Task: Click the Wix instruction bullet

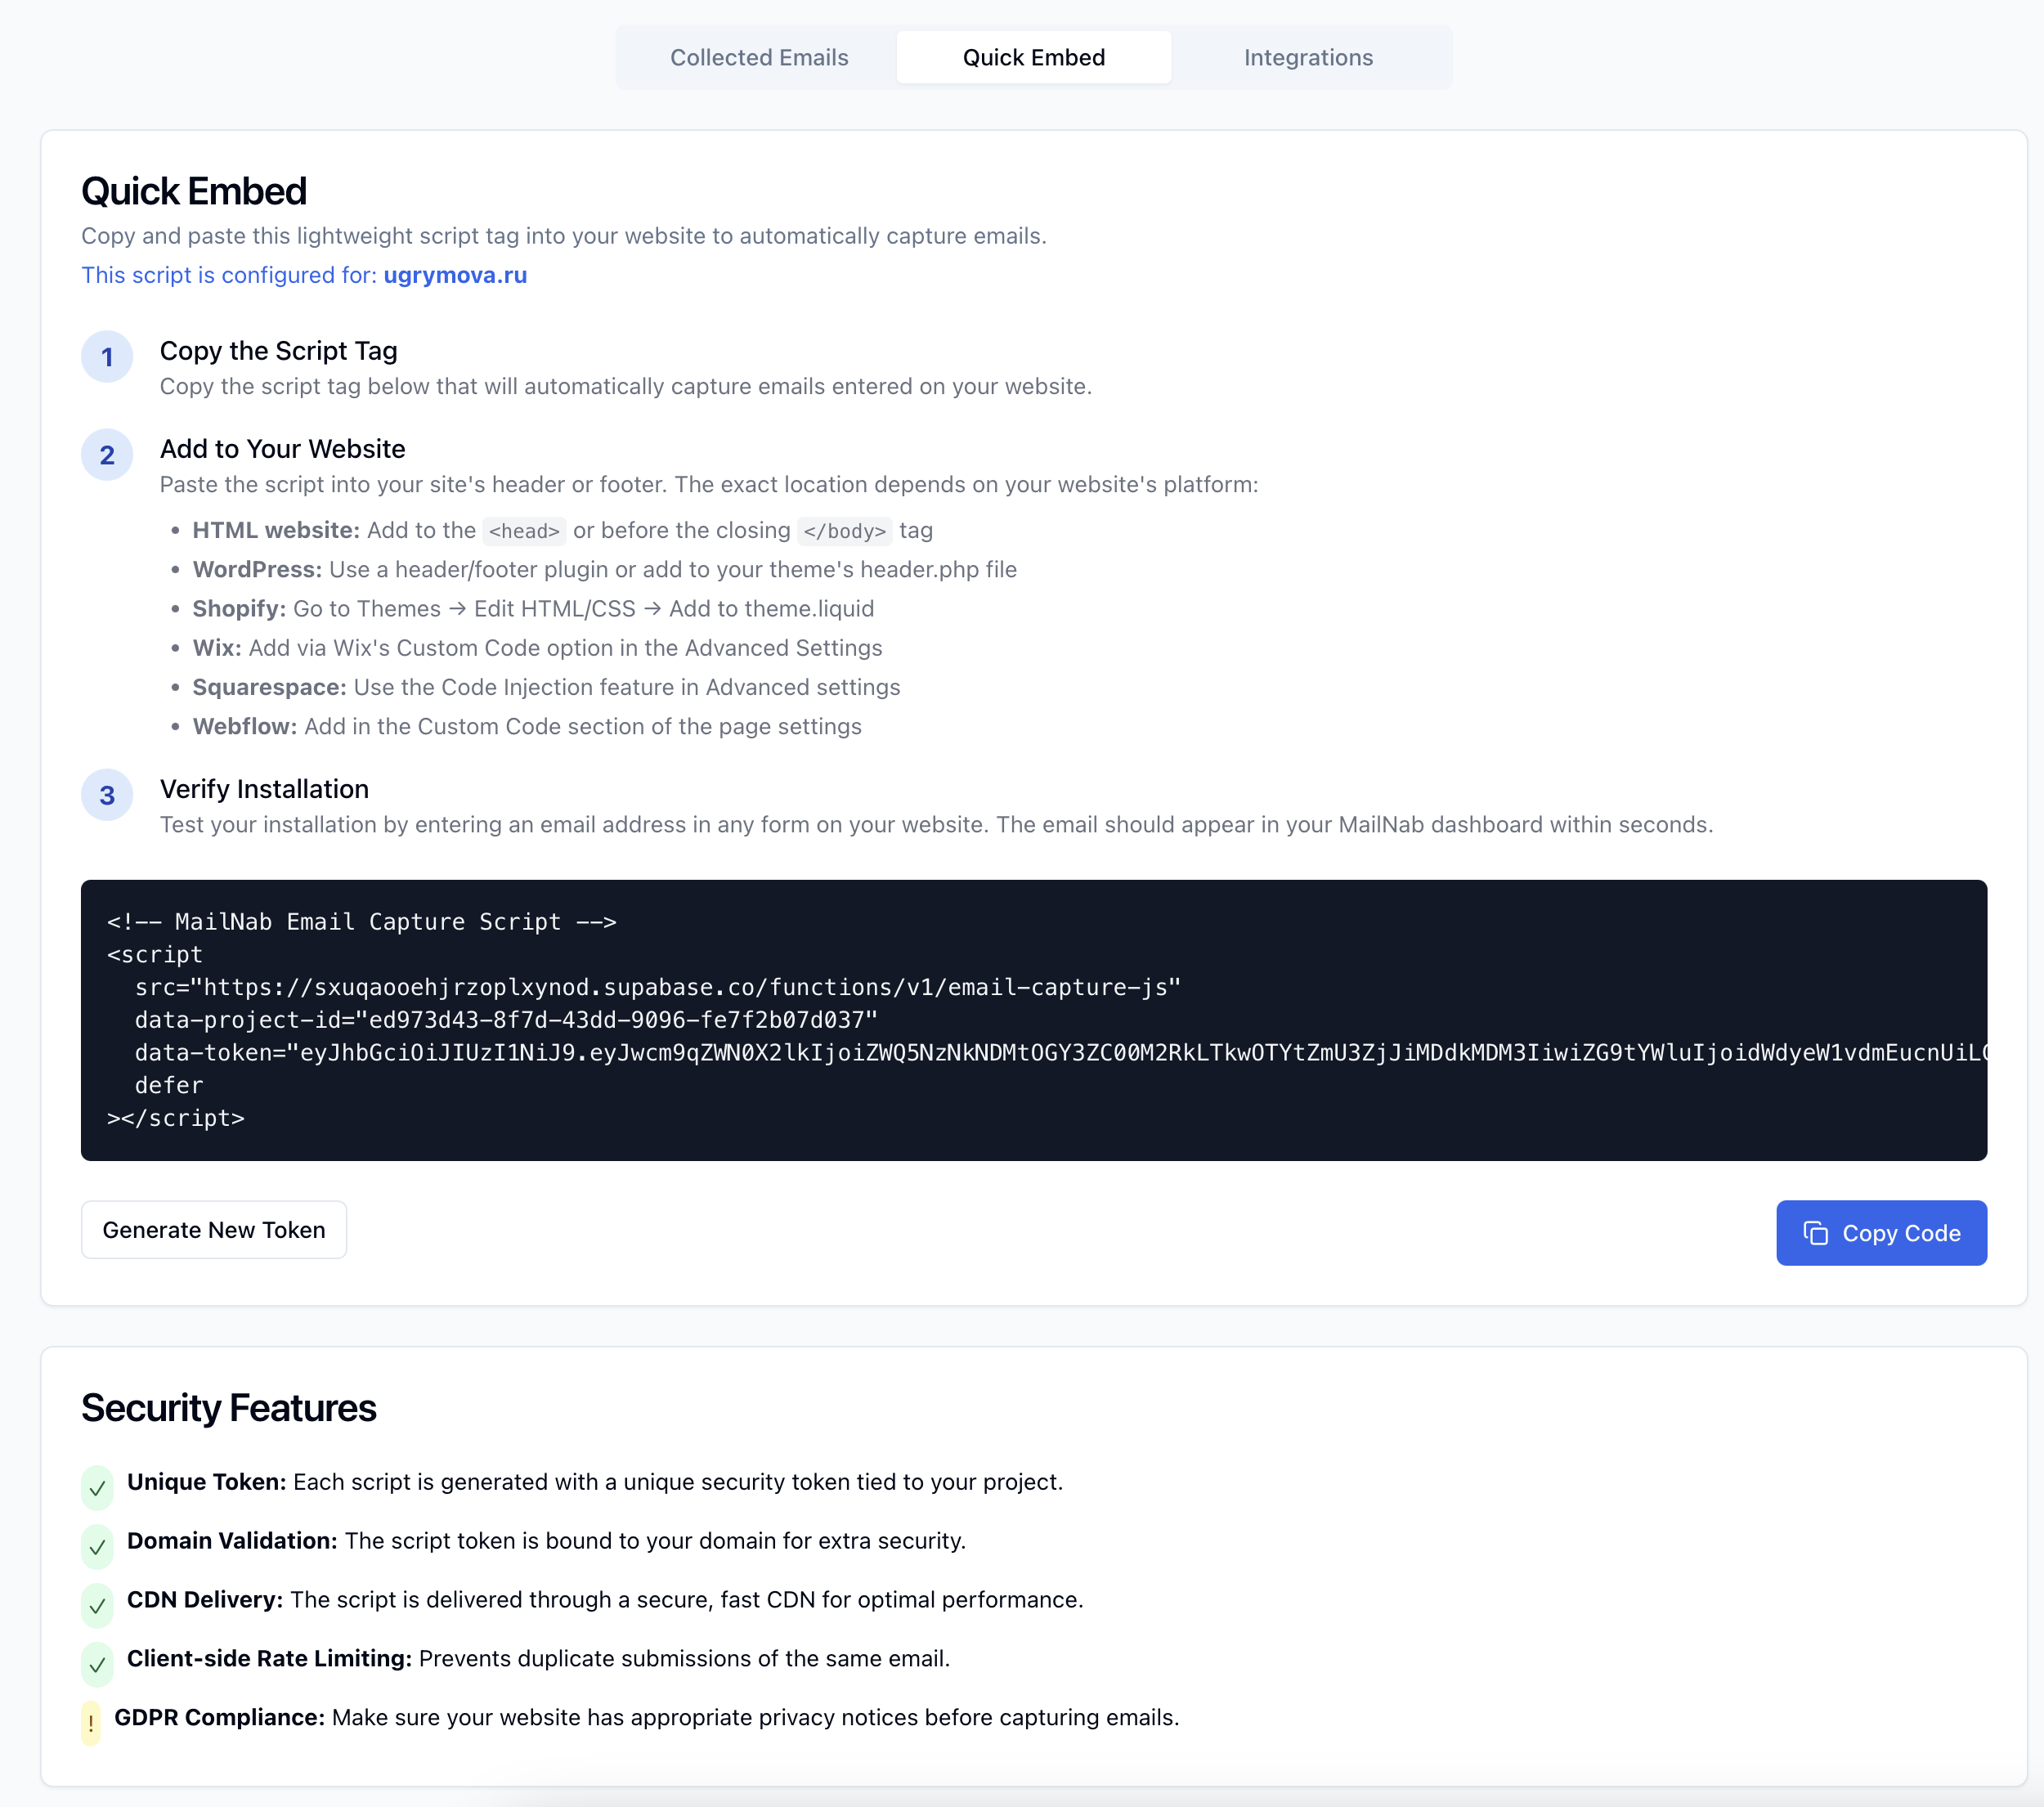Action: pyautogui.click(x=537, y=648)
